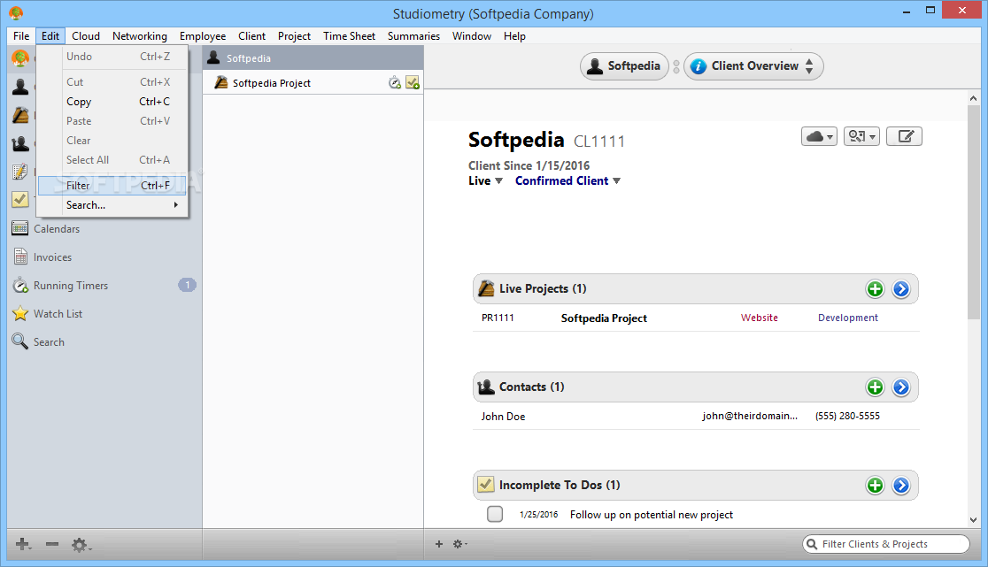Image resolution: width=988 pixels, height=567 pixels.
Task: Open the sidebar gear settings menu
Action: click(81, 544)
